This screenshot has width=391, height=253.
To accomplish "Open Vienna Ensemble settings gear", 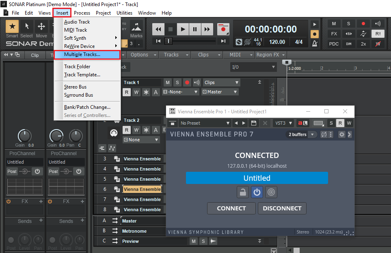I will tap(341, 135).
